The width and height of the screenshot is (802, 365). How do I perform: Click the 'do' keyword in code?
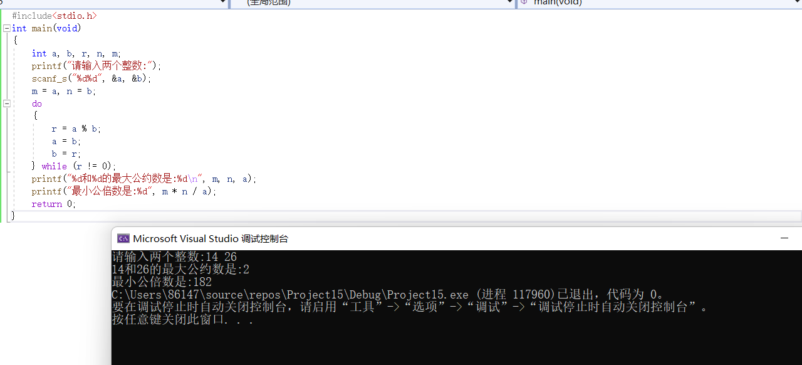point(37,103)
